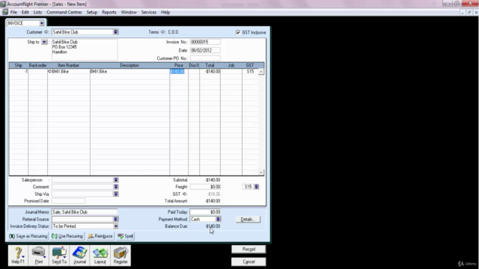The height and width of the screenshot is (269, 479).
Task: Click the BMX Bike description cell
Action: [129, 72]
